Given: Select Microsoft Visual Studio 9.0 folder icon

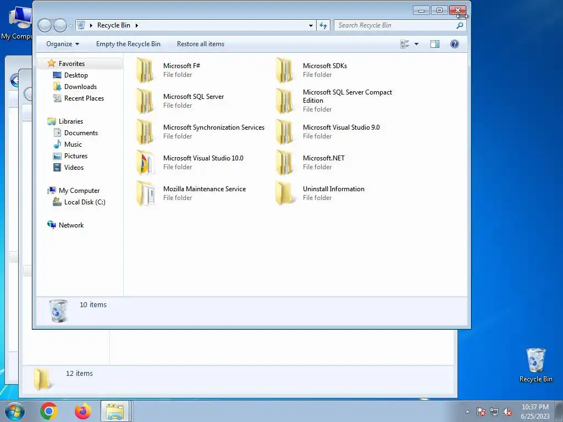Looking at the screenshot, I should coord(284,132).
